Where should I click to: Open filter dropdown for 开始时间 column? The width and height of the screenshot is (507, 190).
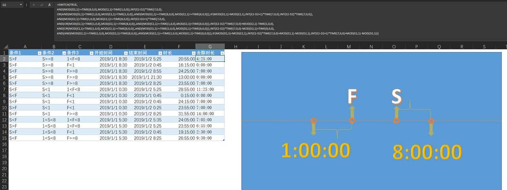click(126, 53)
